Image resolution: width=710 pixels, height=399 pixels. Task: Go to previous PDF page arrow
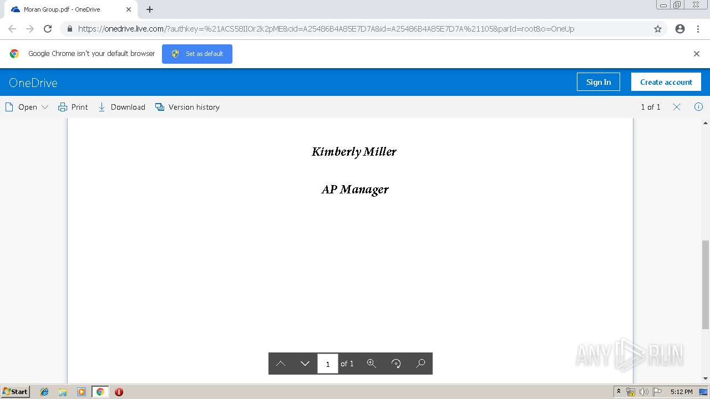point(281,364)
